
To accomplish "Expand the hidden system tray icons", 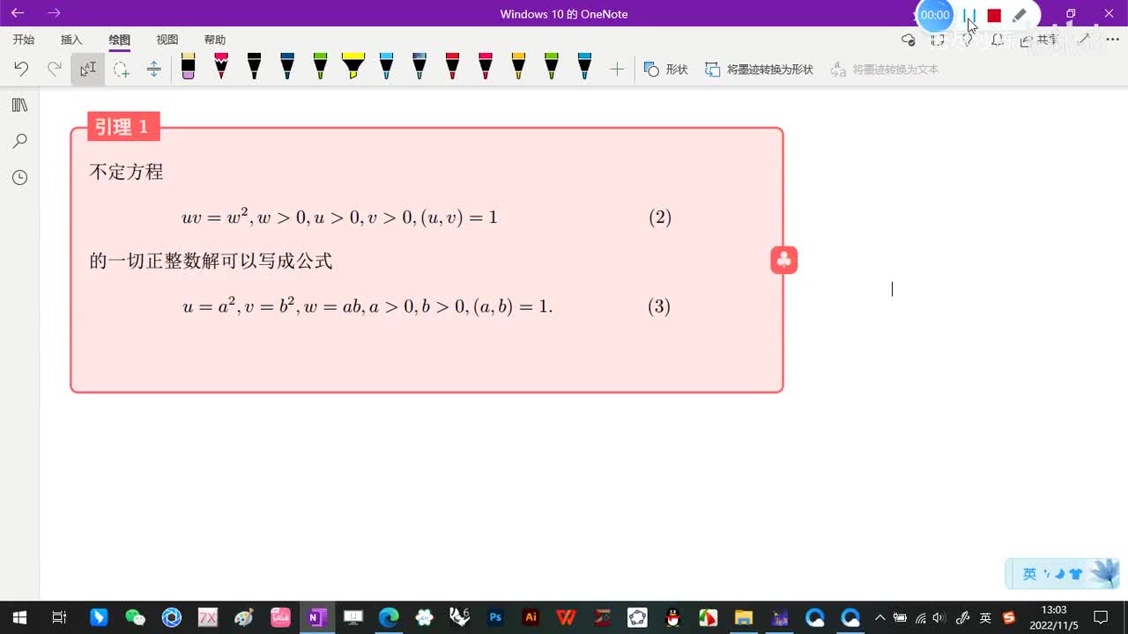I will (x=879, y=617).
